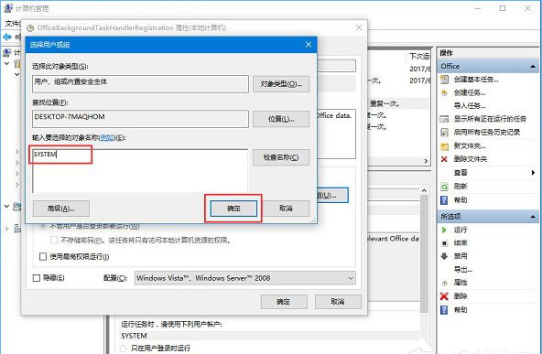Viewport: 542px width, 354px height.
Task: Check the 隐藏(E) checkbox
Action: pyautogui.click(x=37, y=278)
